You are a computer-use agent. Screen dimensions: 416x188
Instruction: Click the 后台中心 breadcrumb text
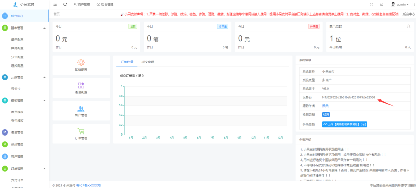coord(409,15)
